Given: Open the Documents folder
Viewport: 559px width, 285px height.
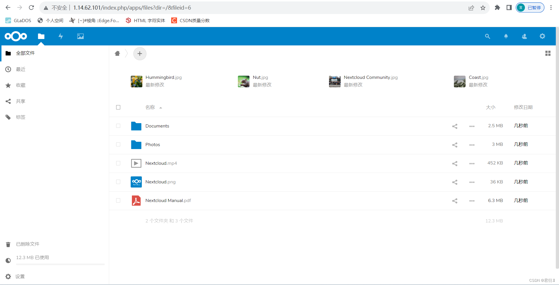Looking at the screenshot, I should (157, 126).
